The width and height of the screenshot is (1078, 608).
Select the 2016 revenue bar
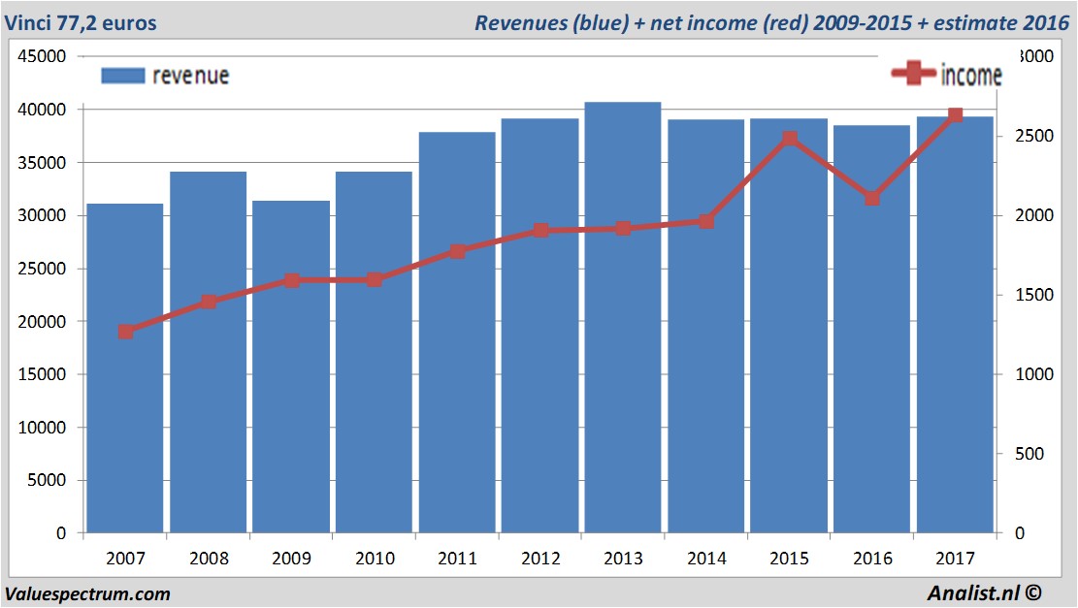(871, 329)
